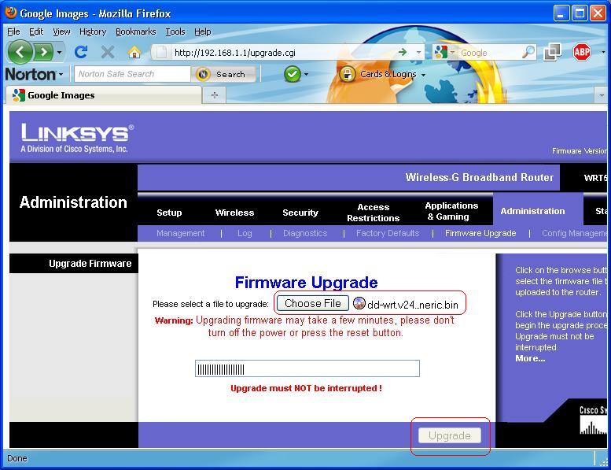Click the Cisco Systems logo
Viewport: 611px width, 470px height.
pos(593,420)
